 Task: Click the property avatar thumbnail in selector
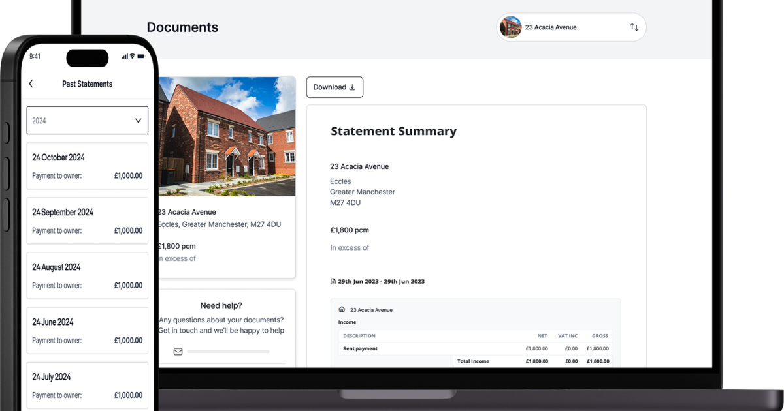(510, 27)
